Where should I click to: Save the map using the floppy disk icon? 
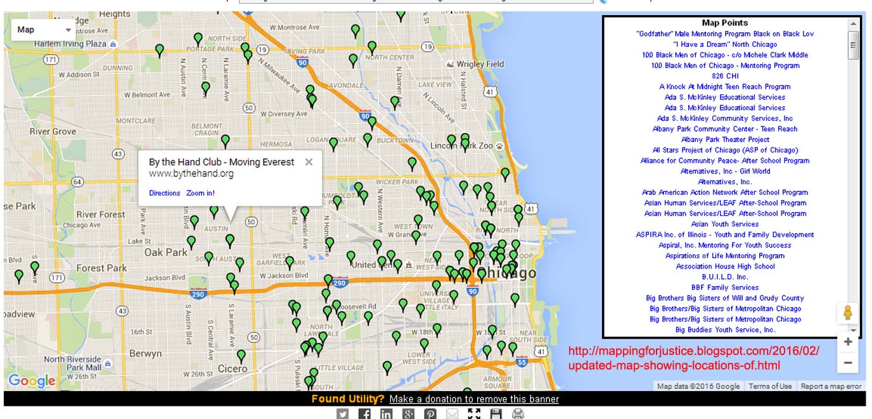pos(497,413)
